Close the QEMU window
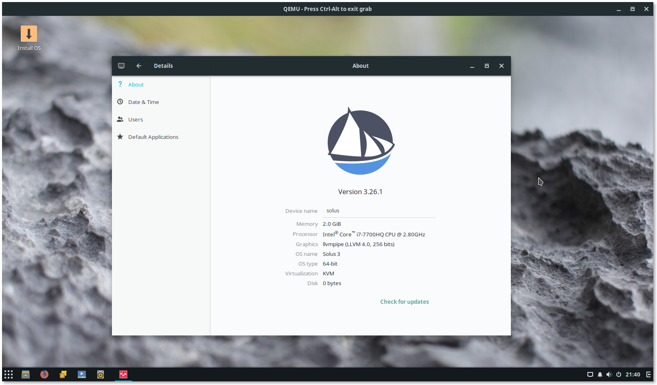Viewport: 657px width, 385px height. tap(646, 9)
